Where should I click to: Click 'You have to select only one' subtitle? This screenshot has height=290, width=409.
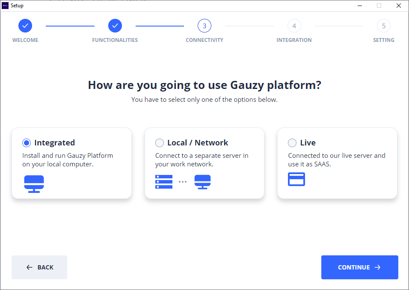(204, 100)
